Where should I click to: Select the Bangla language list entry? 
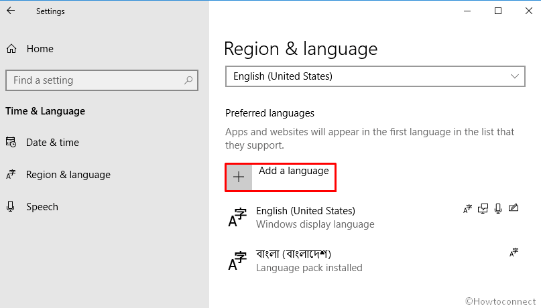click(373, 260)
